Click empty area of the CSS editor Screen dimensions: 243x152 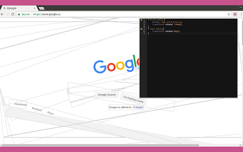click(x=192, y=65)
